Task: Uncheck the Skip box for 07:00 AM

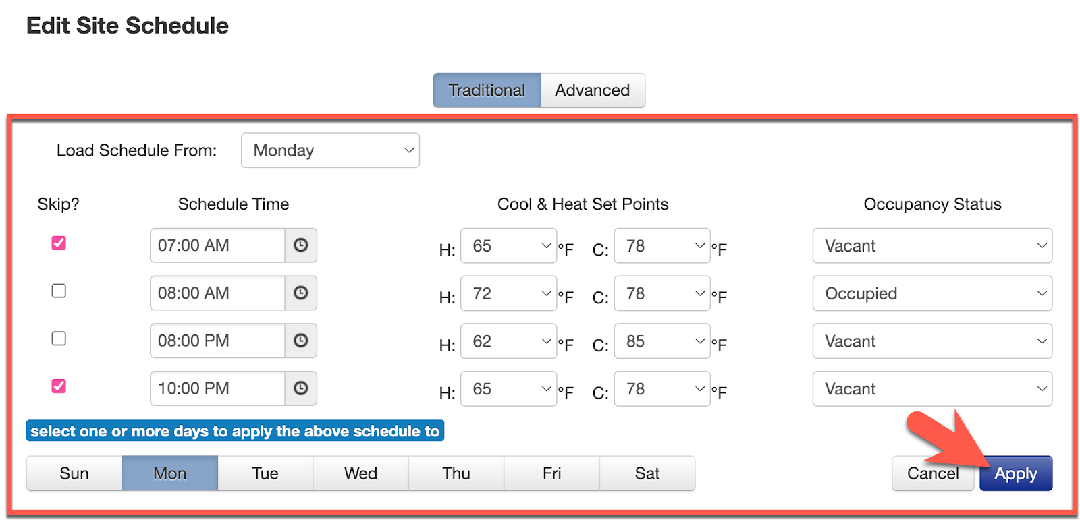Action: pyautogui.click(x=59, y=243)
